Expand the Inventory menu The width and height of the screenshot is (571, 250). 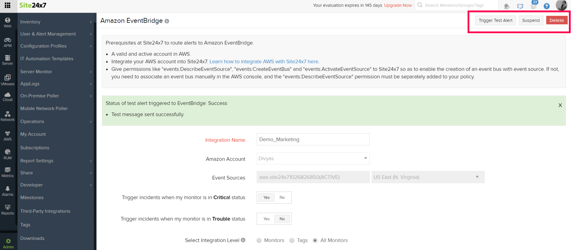point(56,22)
